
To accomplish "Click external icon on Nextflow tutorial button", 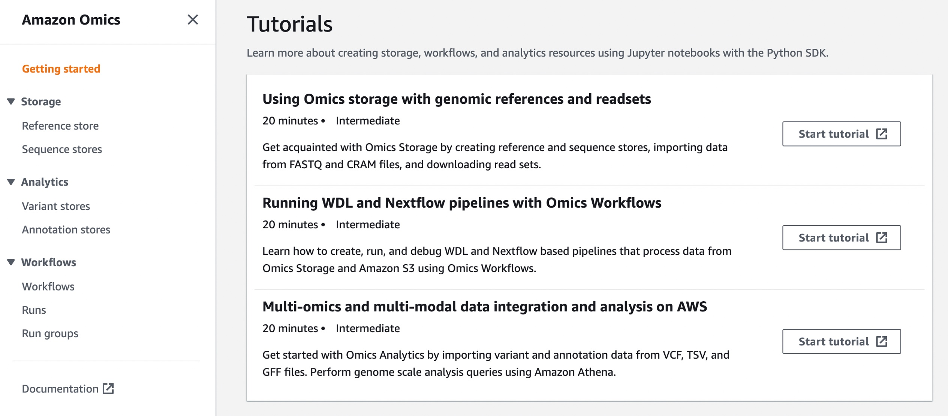I will coord(881,238).
